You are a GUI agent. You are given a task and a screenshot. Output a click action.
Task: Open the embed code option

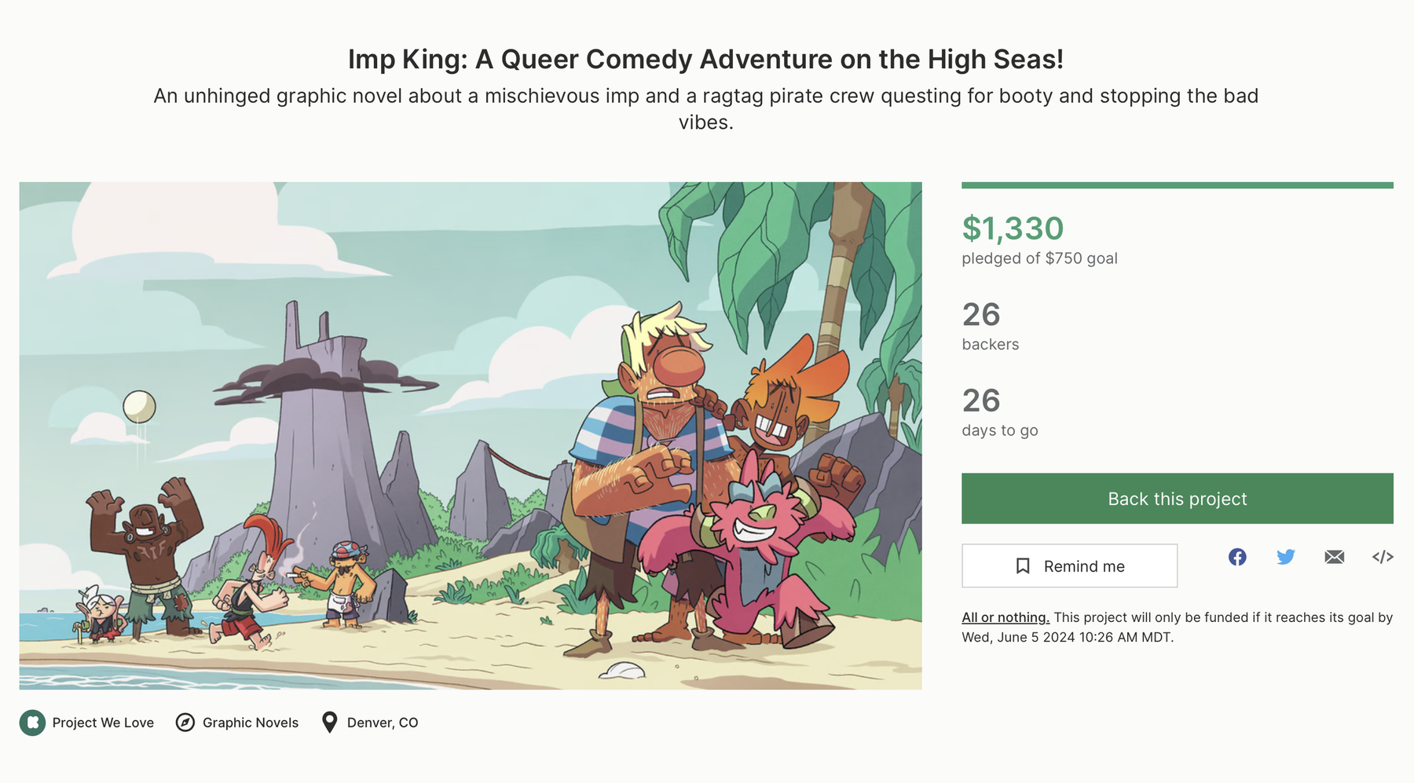[1383, 557]
